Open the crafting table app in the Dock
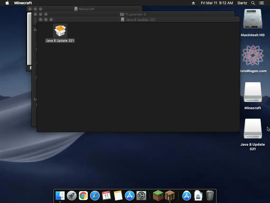 [170, 196]
